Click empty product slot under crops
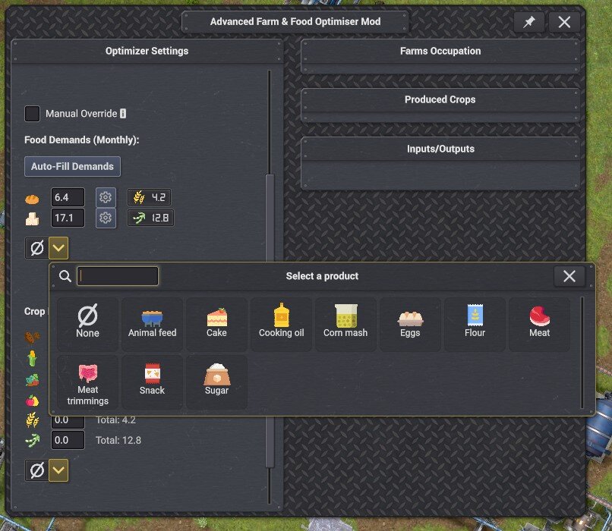Screen dimensions: 612x531 (37, 470)
